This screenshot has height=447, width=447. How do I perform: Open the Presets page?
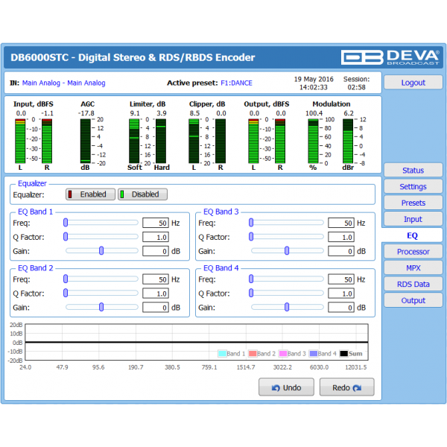[413, 203]
